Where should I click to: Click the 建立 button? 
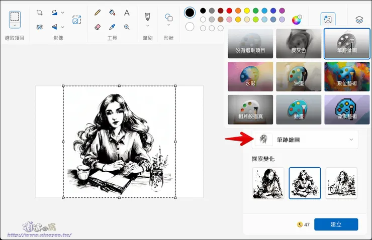(x=336, y=224)
